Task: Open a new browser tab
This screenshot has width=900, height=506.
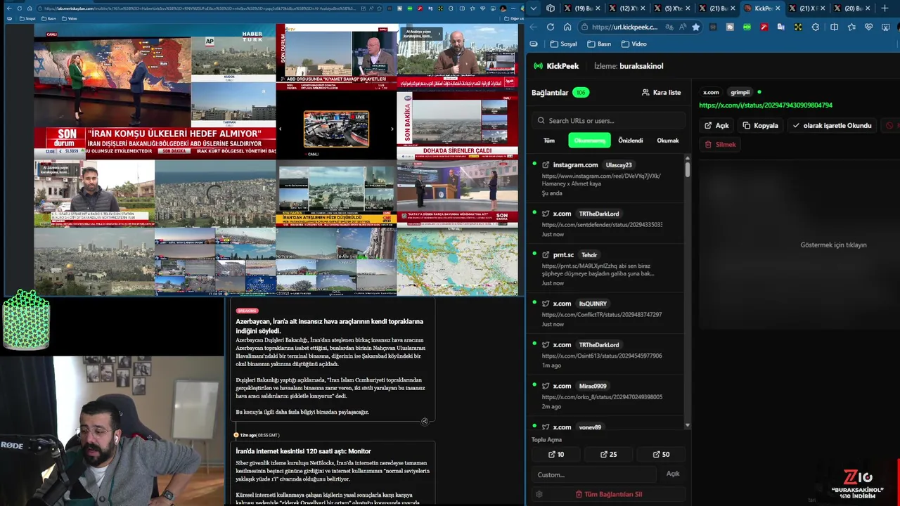Action: pyautogui.click(x=885, y=8)
